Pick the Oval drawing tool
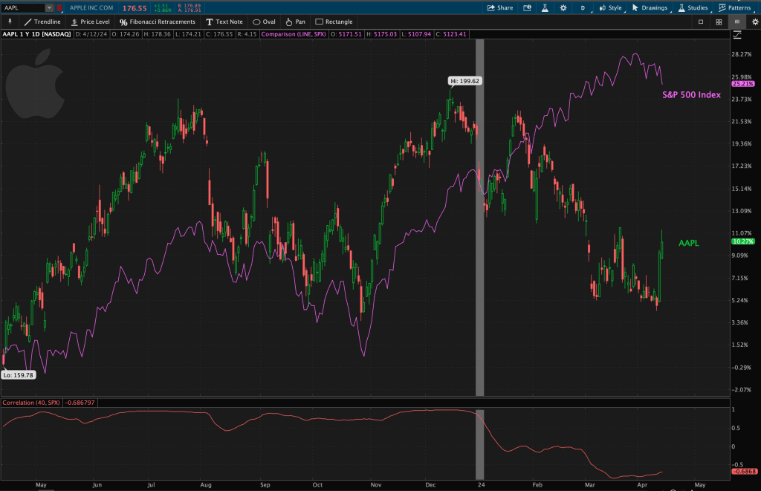Image resolution: width=761 pixels, height=491 pixels. click(x=264, y=22)
